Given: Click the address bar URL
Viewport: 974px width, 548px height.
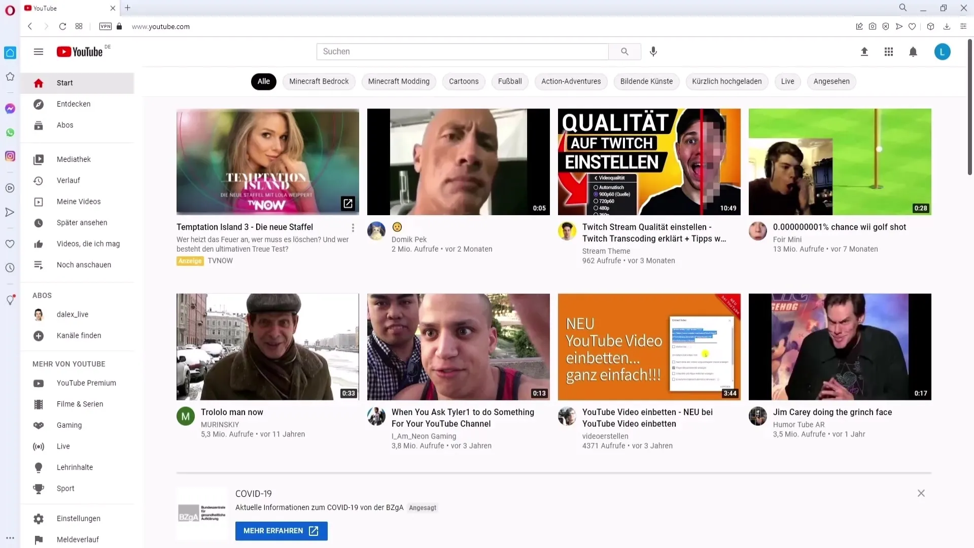Looking at the screenshot, I should tap(161, 26).
